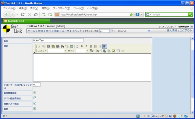Viewport: 195px width, 119px height.
Task: Insert an image in the editor
Action: (x=114, y=51)
